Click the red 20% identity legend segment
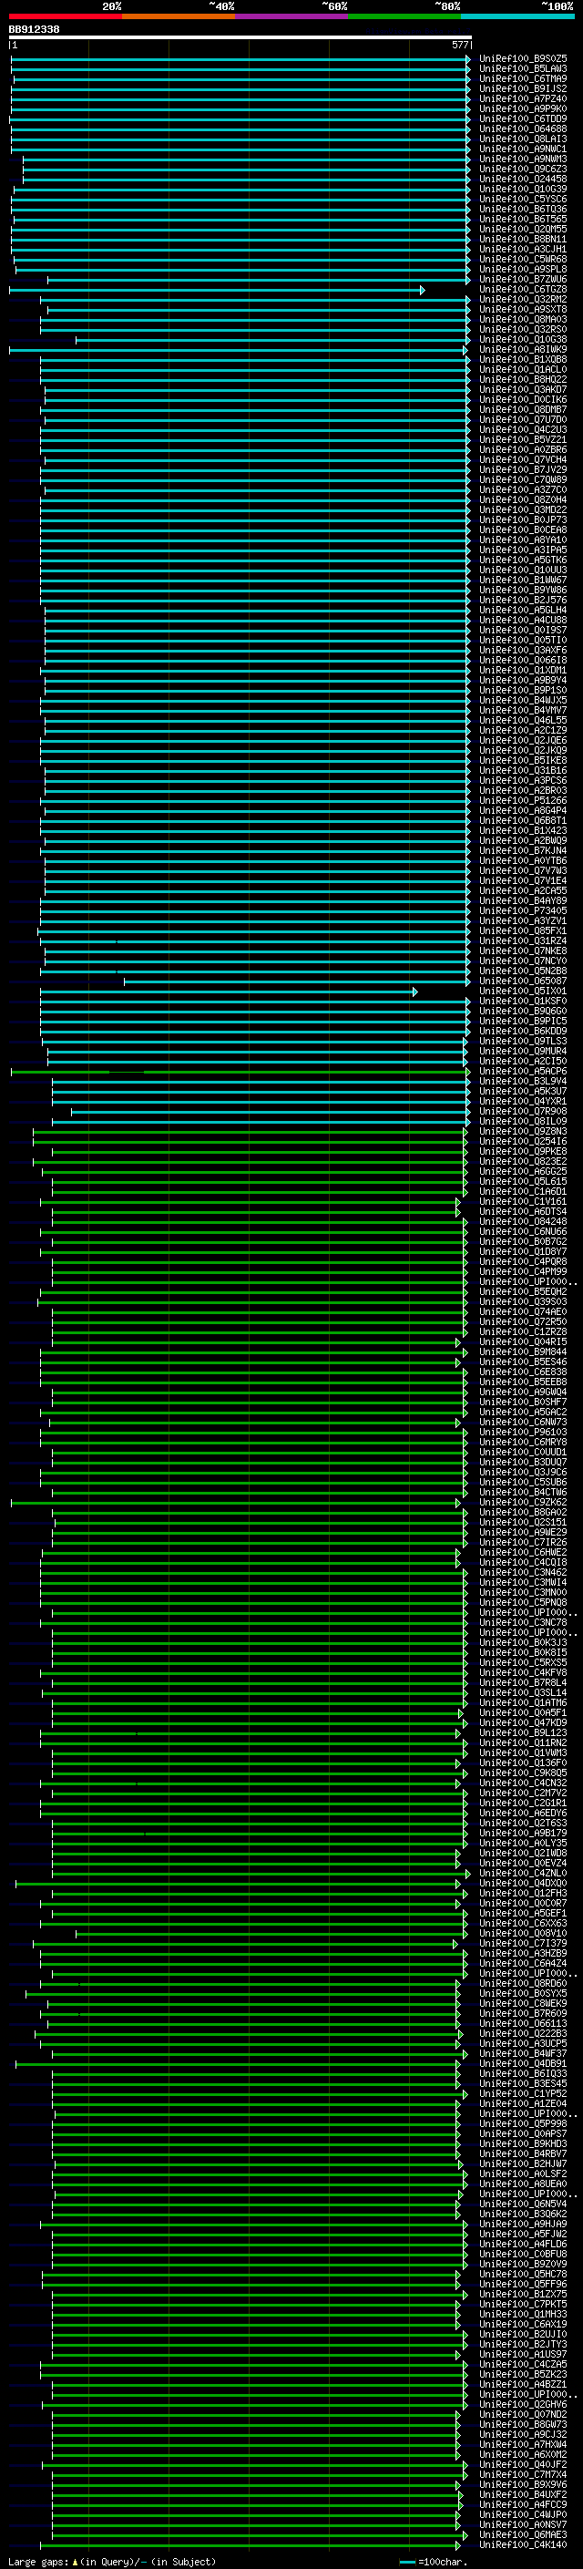 point(66,16)
